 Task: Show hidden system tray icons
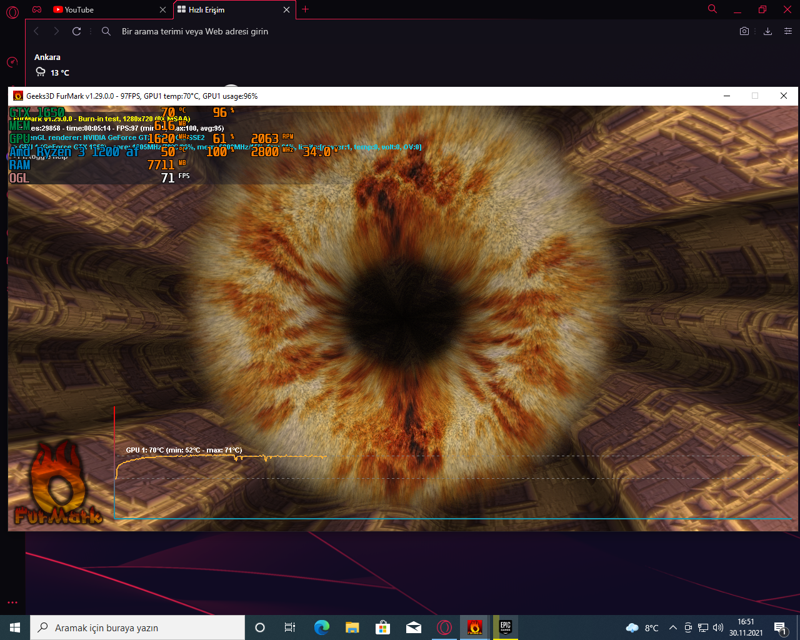tap(673, 627)
